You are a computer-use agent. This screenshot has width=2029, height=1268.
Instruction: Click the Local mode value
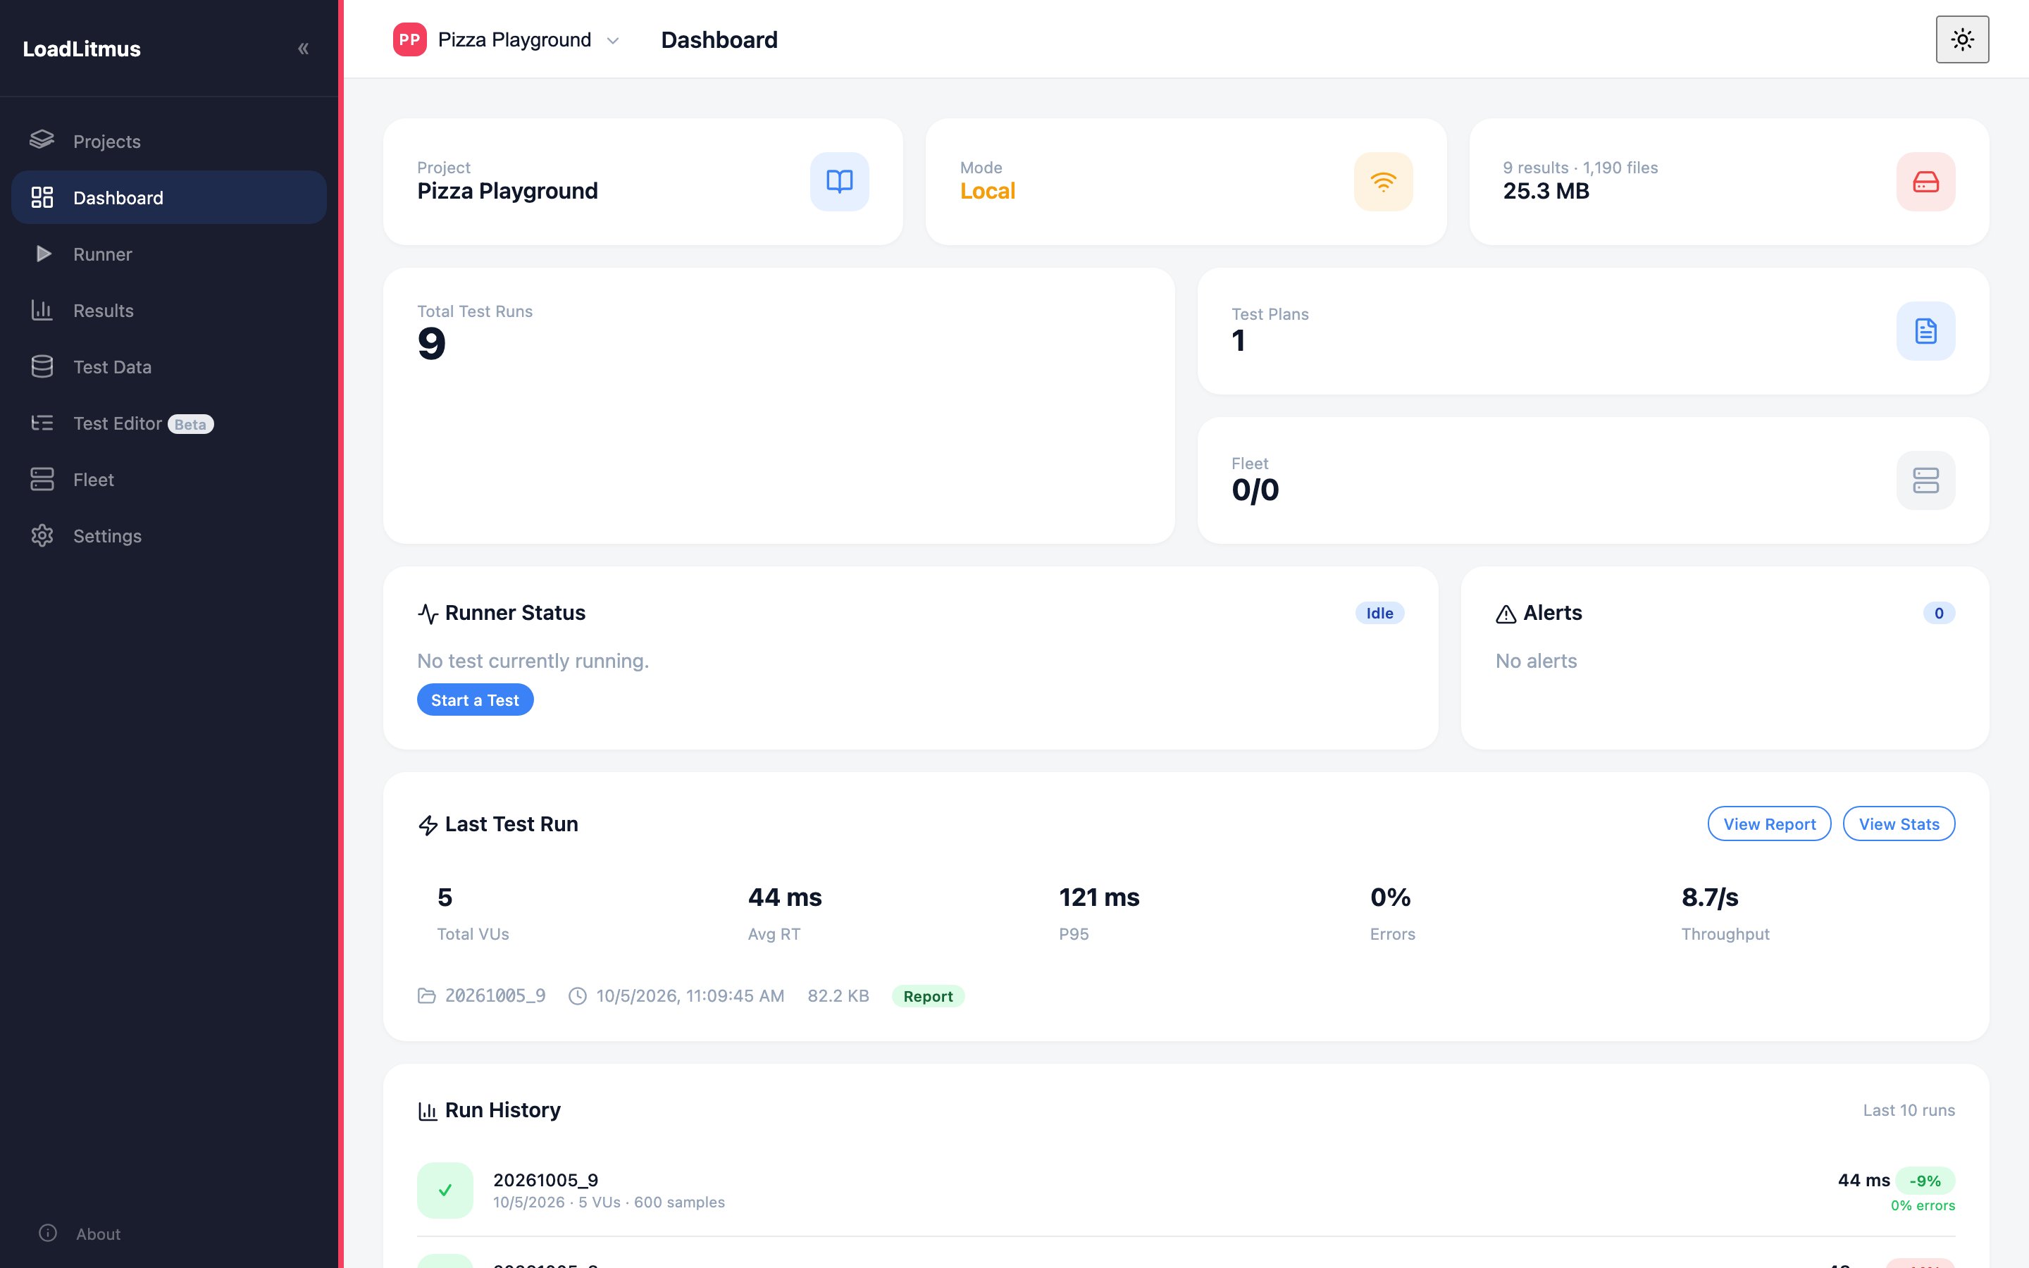(x=988, y=191)
